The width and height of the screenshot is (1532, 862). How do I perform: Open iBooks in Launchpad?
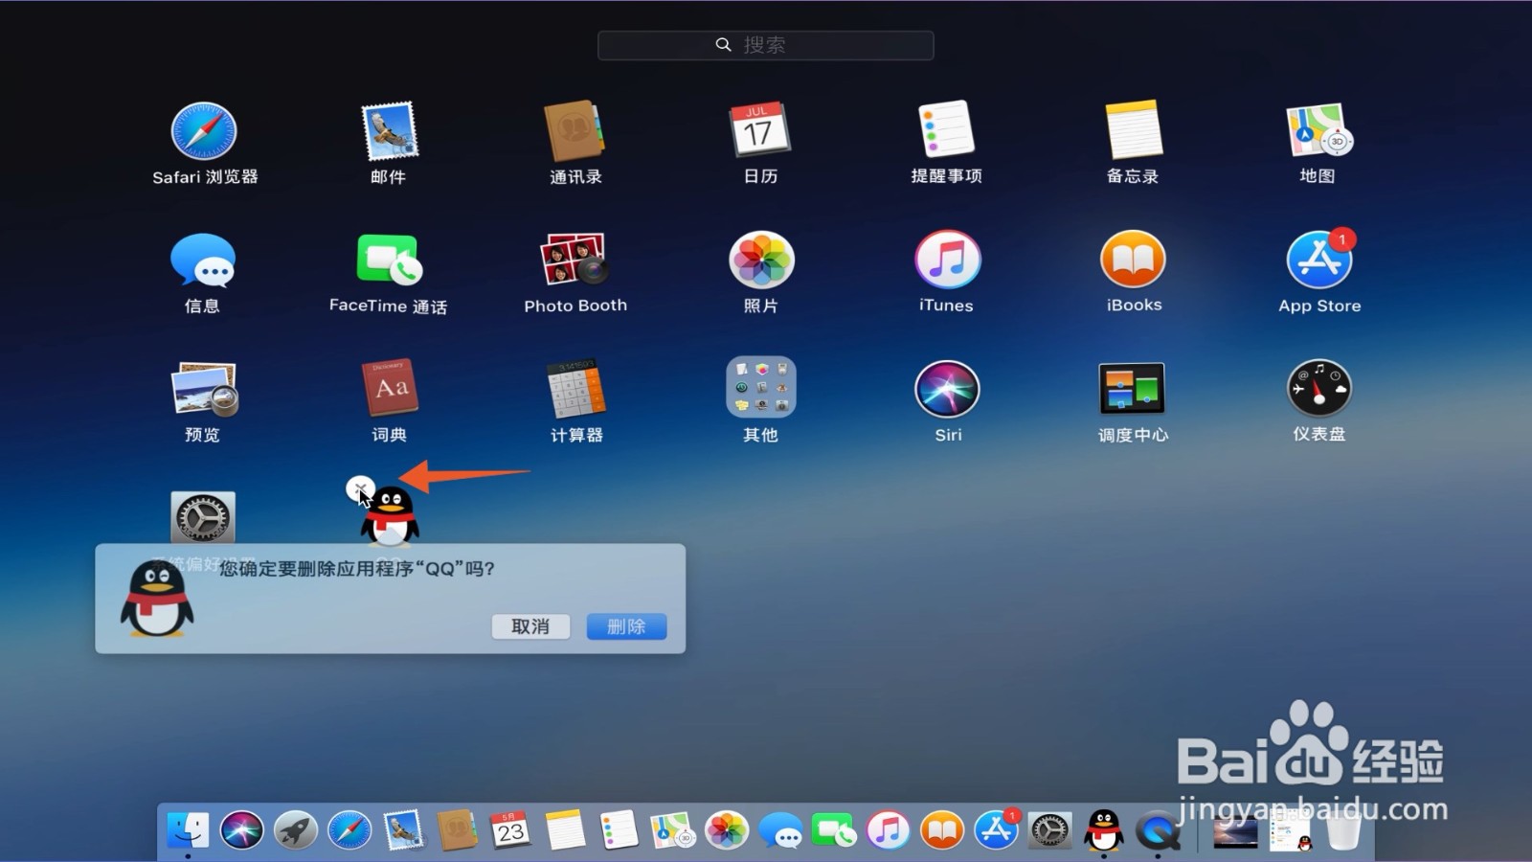(1133, 260)
